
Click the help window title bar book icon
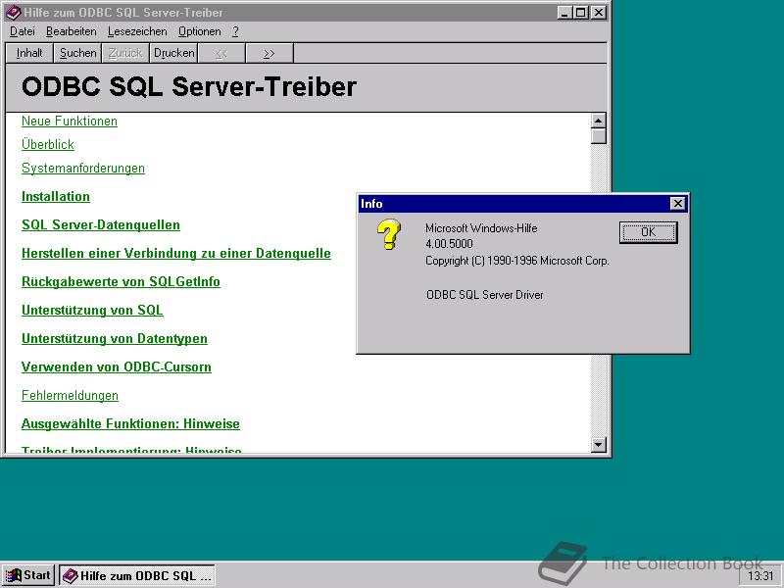coord(13,12)
